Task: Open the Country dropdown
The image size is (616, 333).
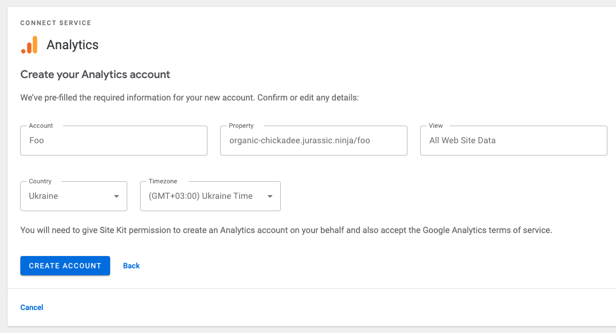Action: pos(74,196)
